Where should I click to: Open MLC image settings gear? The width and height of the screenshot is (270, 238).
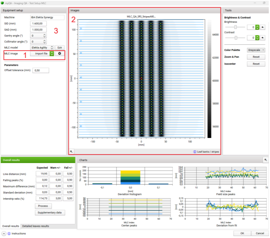[x=60, y=54]
